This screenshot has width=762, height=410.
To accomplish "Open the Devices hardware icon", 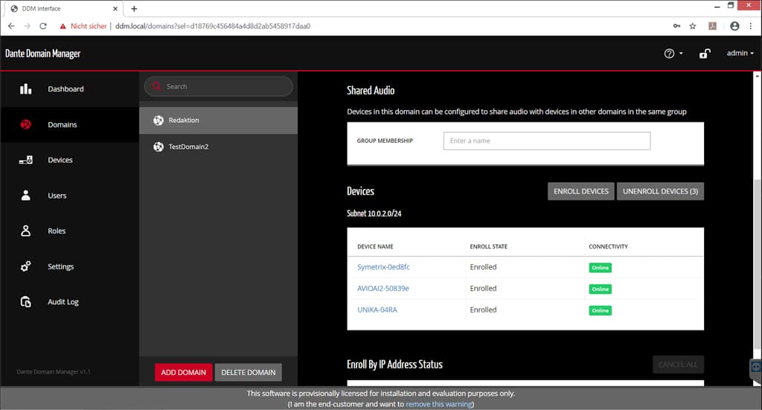I will pyautogui.click(x=26, y=160).
